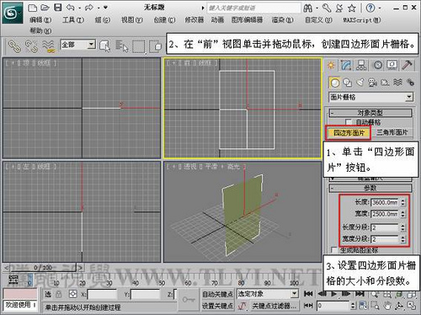Collapse the 对象类型 rollout
Image resolution: width=421 pixels, height=315 pixels.
pos(370,113)
